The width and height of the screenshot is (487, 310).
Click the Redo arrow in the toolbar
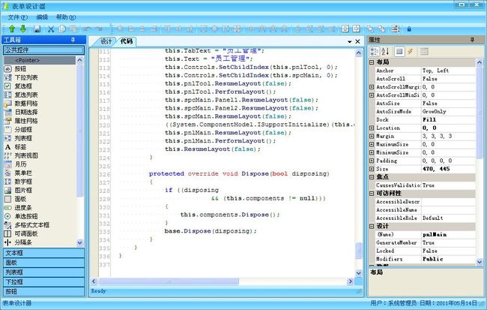pyautogui.click(x=99, y=29)
